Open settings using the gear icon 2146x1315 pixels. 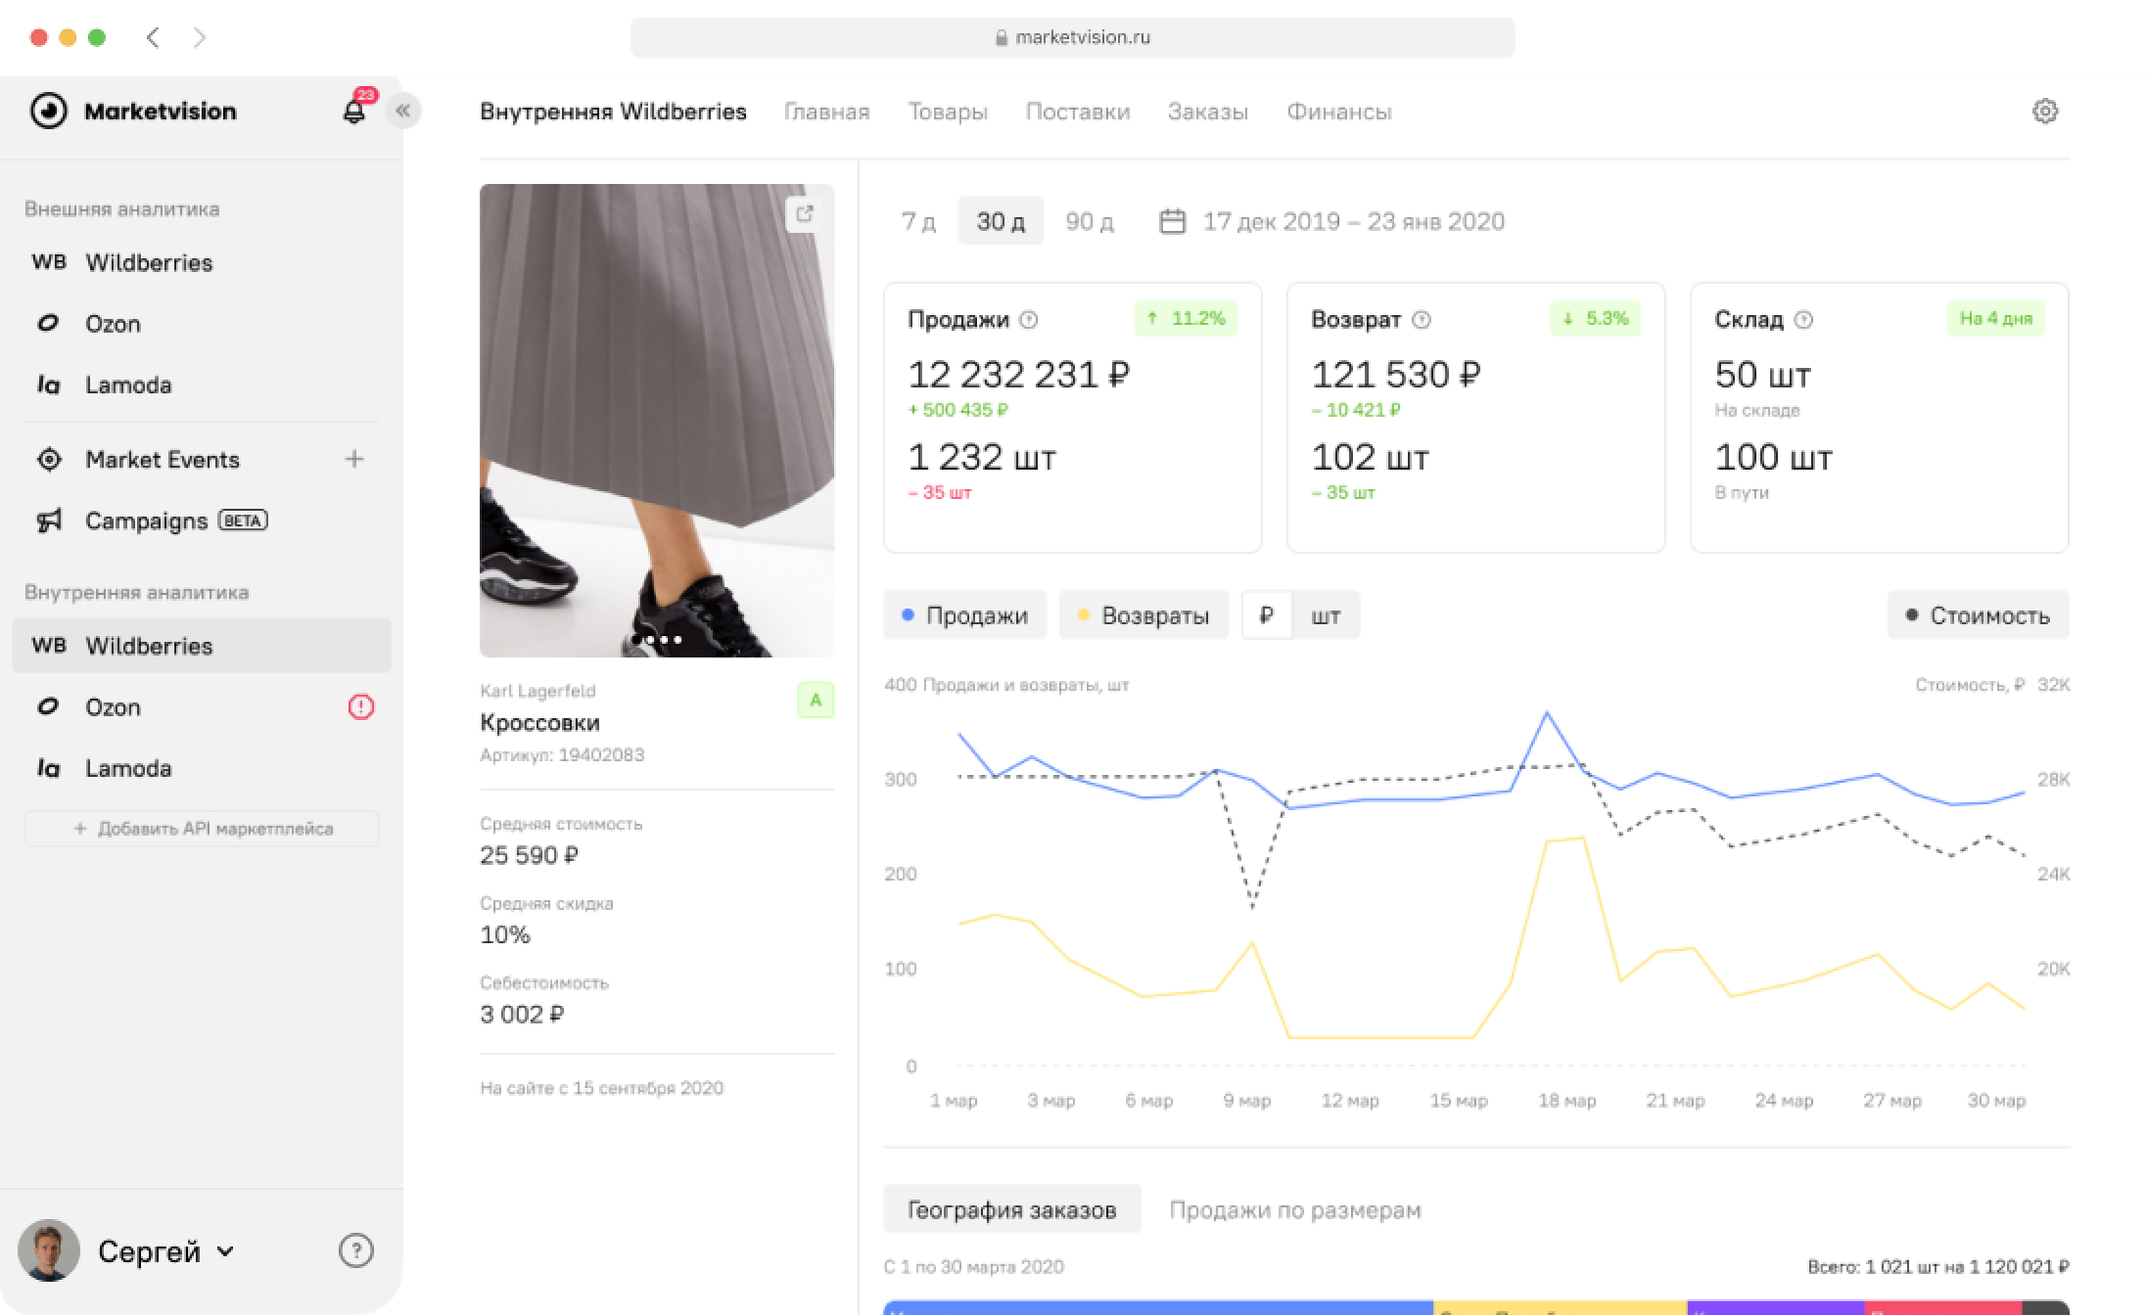click(2045, 111)
